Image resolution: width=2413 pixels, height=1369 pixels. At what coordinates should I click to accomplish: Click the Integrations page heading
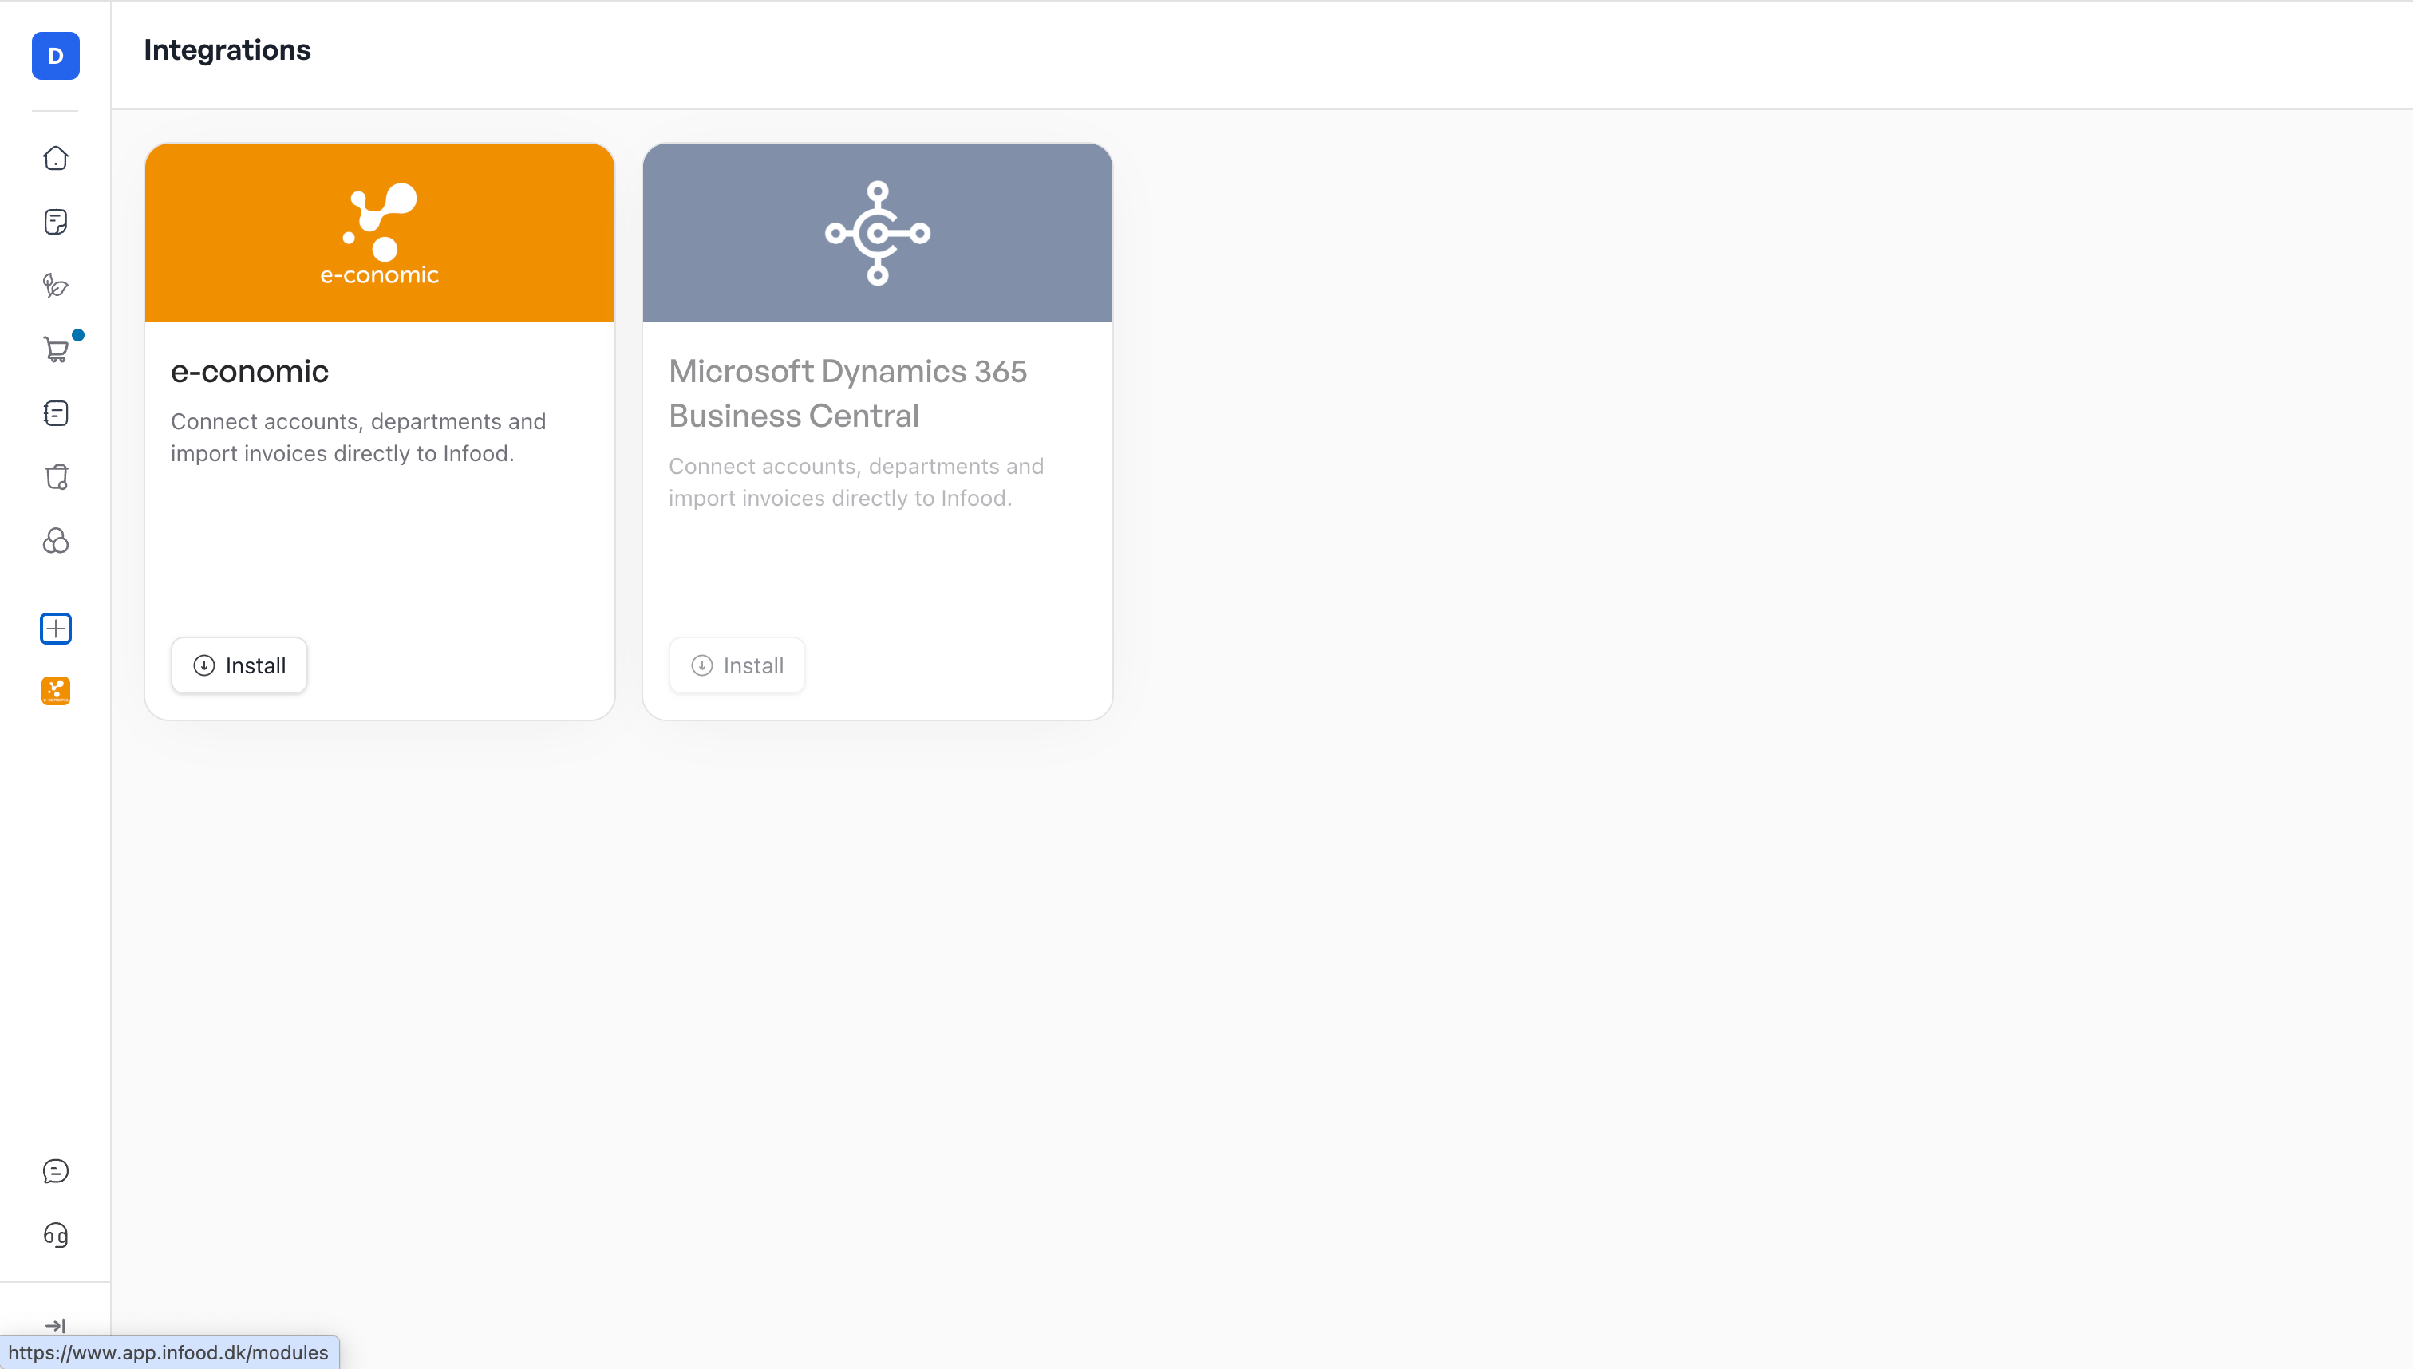(x=227, y=49)
